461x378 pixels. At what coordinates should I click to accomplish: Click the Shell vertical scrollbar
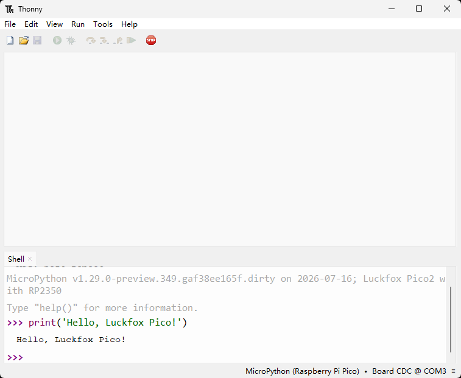(x=451, y=319)
